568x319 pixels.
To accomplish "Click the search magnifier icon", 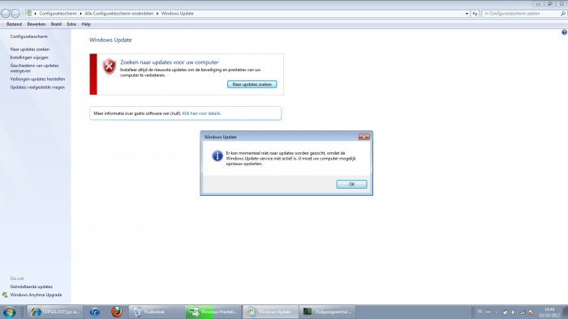I will (563, 14).
